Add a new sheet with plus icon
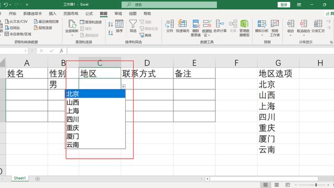Screen dimensions: 334x188 click(38, 179)
